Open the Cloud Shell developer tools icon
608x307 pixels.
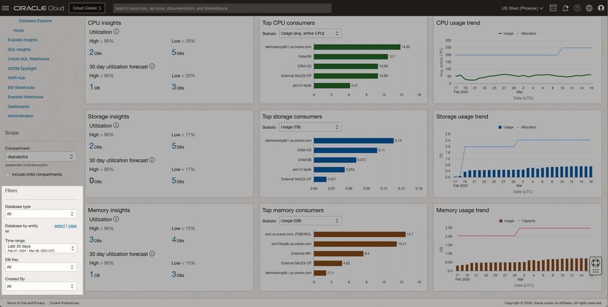[x=553, y=8]
